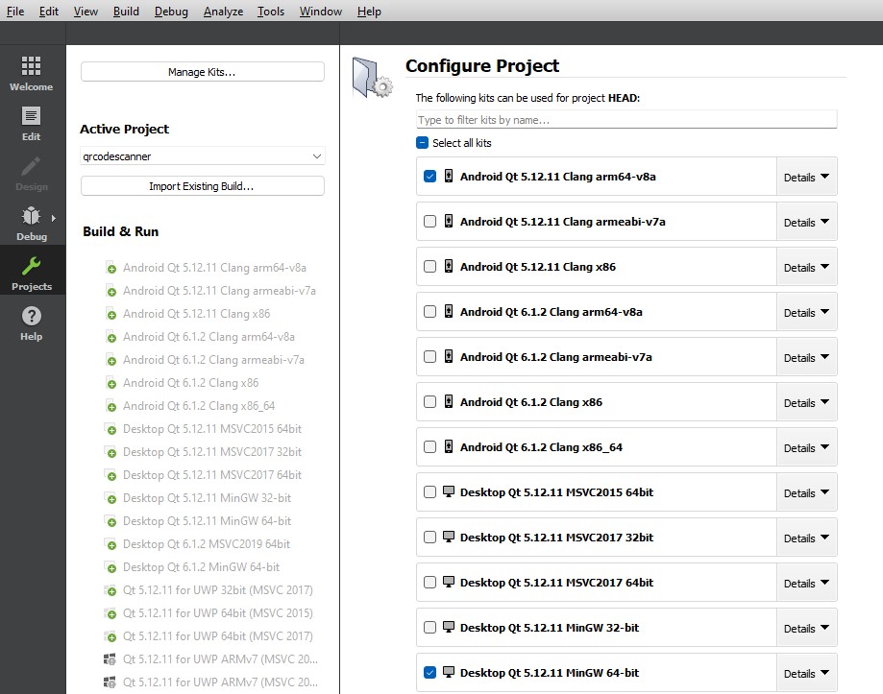The width and height of the screenshot is (883, 694).
Task: Toggle the Select all kits checkbox
Action: pos(422,143)
